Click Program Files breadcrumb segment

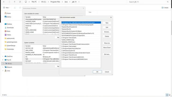(x=55, y=2)
